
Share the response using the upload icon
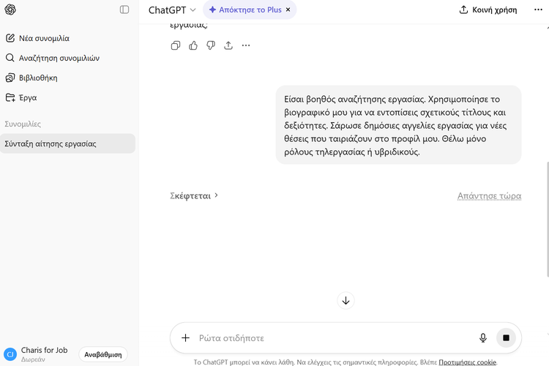(x=228, y=45)
